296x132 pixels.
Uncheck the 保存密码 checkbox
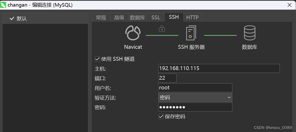(x=161, y=117)
